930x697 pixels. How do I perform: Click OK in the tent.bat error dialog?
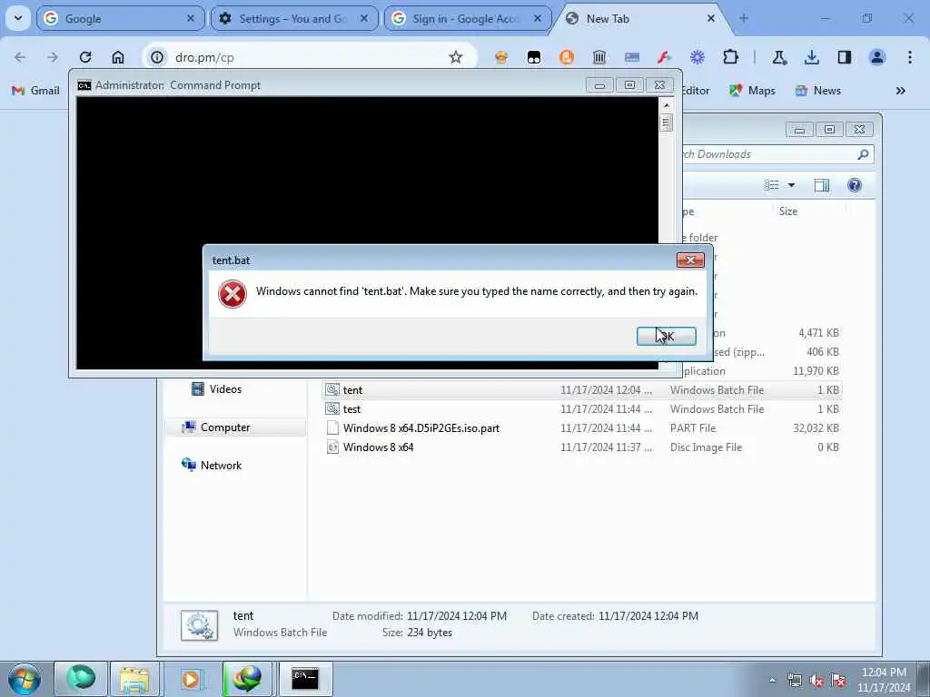[666, 336]
